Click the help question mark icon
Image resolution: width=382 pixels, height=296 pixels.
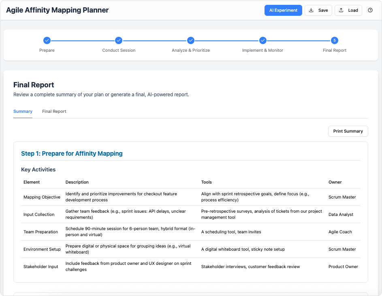click(x=370, y=10)
